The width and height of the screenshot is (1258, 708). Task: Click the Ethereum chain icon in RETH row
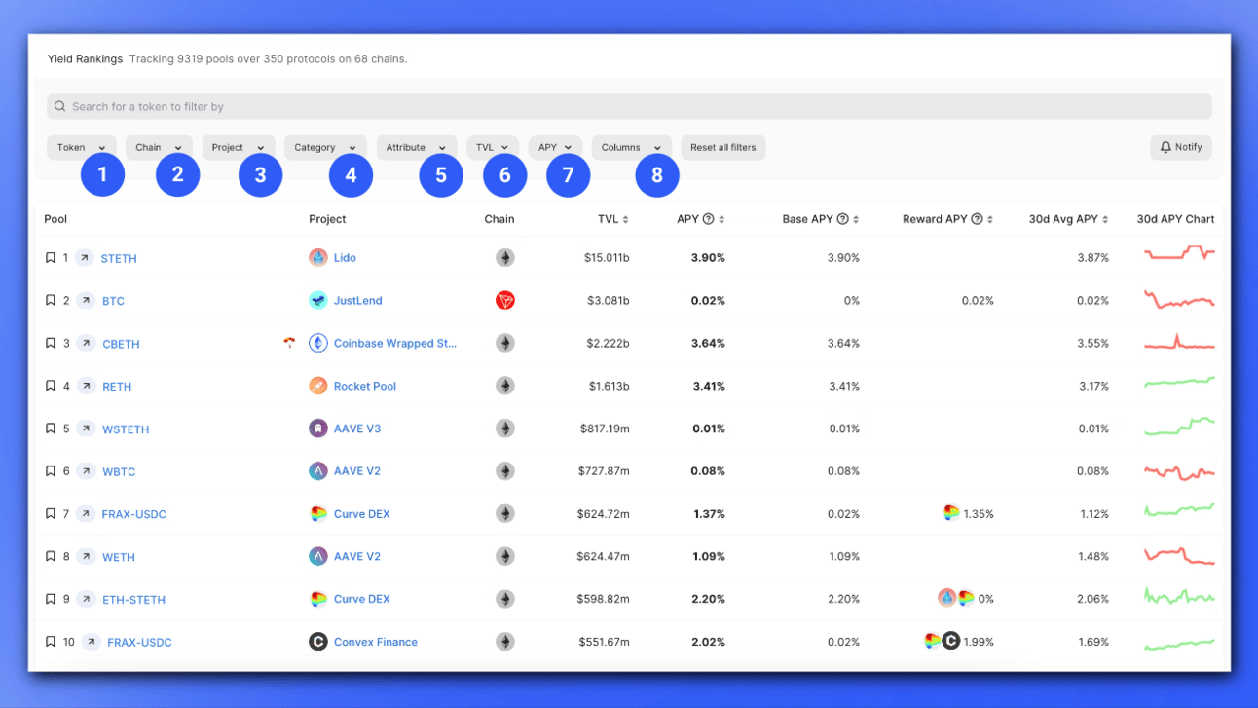505,386
